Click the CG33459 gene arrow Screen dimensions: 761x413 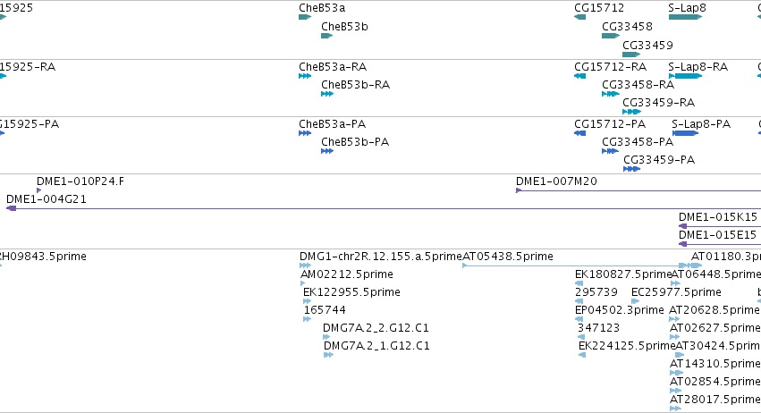[631, 55]
